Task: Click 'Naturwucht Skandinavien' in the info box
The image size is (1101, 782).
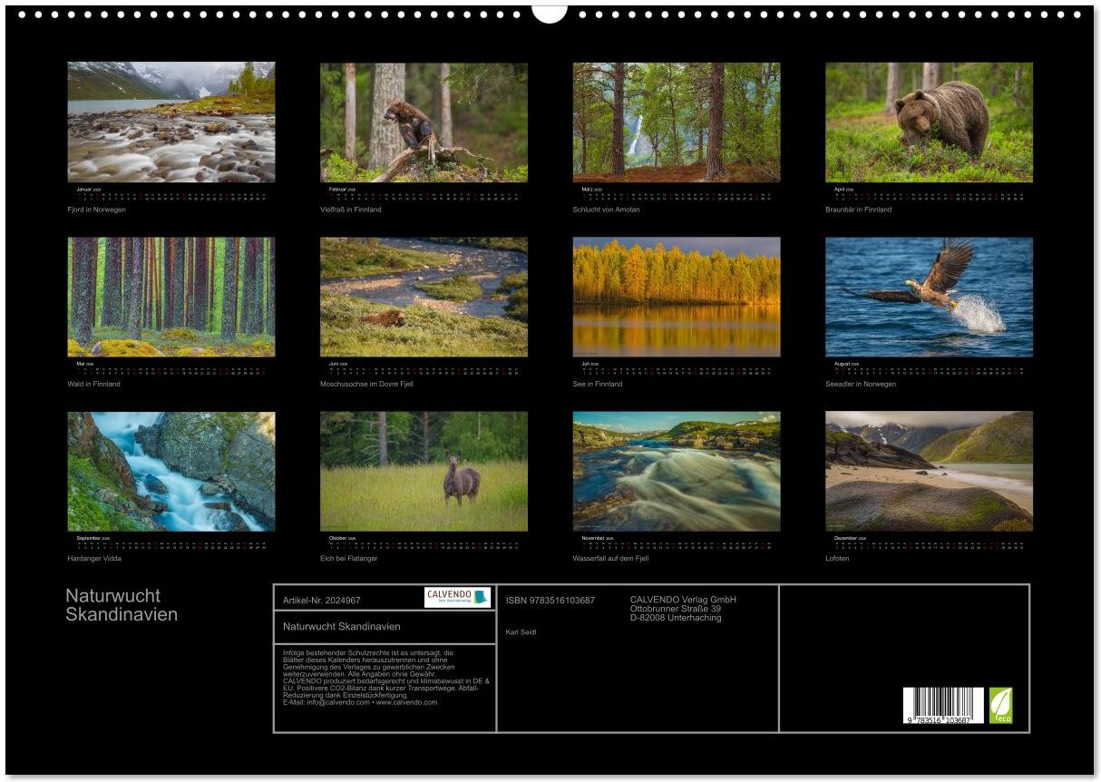Action: click(x=341, y=626)
